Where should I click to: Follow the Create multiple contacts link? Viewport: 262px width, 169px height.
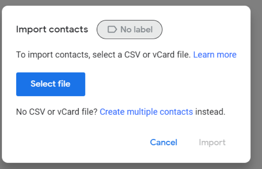tap(146, 112)
